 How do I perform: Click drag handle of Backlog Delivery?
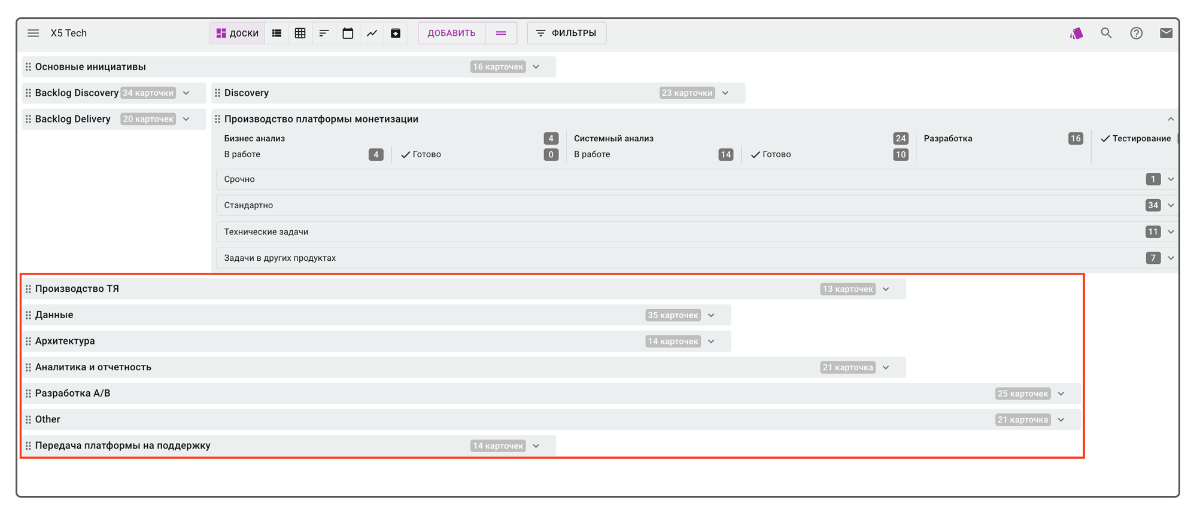click(28, 119)
